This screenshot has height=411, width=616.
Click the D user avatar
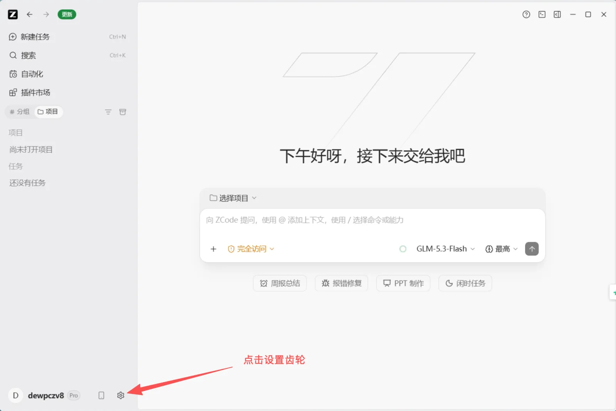[x=16, y=396]
